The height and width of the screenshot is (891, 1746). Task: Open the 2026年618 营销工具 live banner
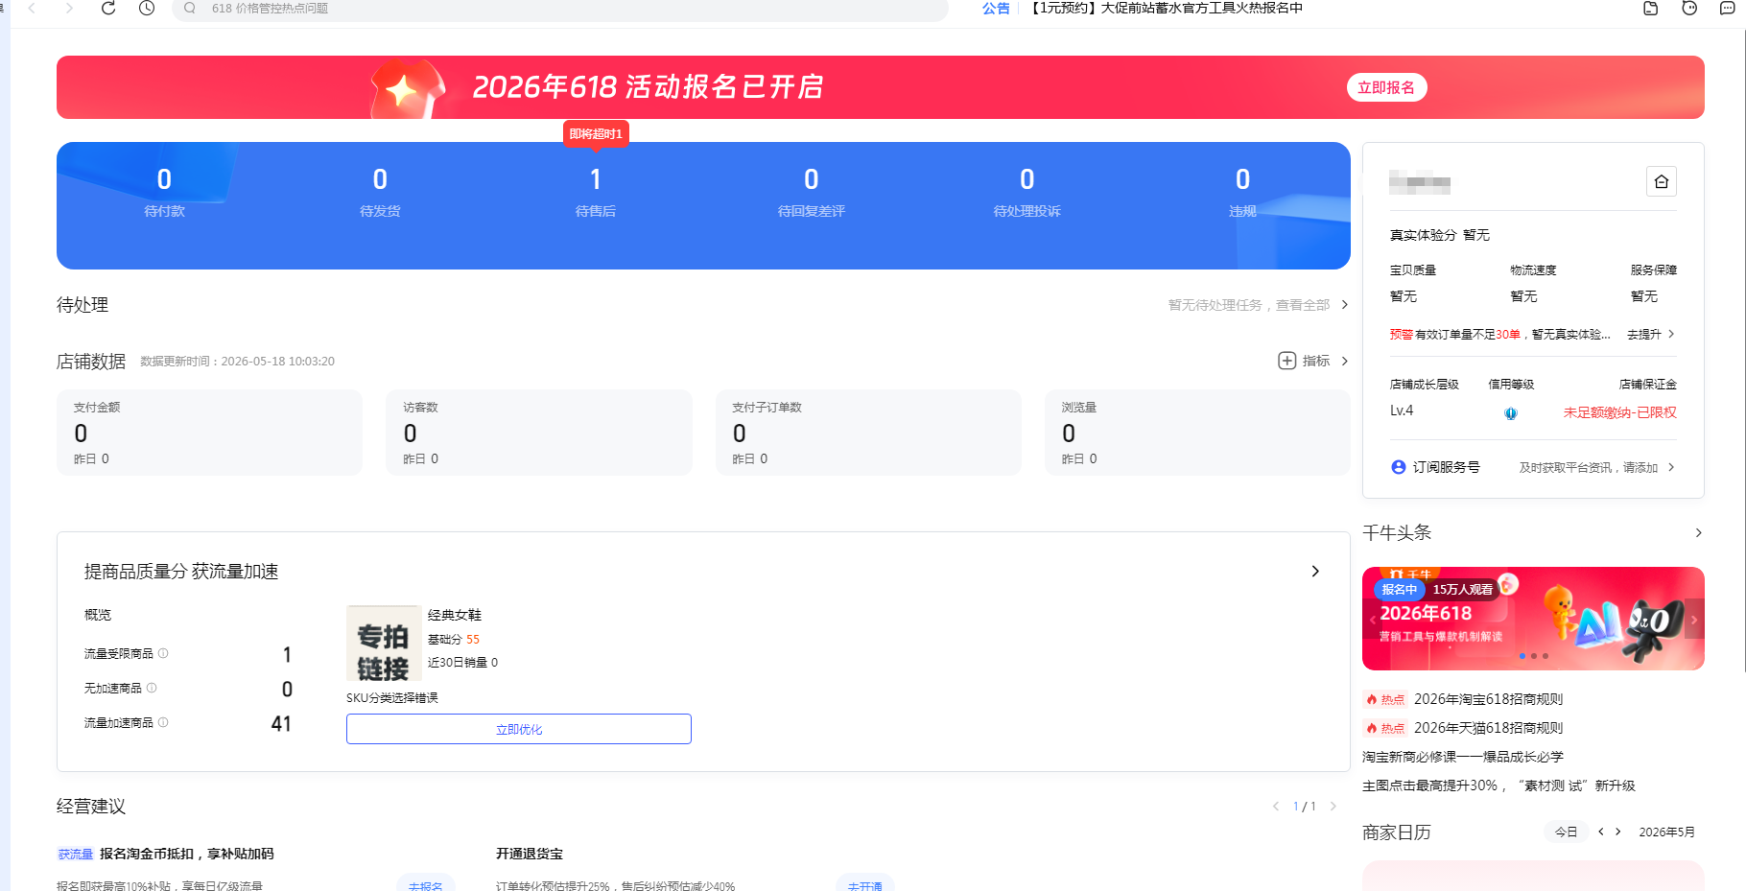(x=1533, y=619)
